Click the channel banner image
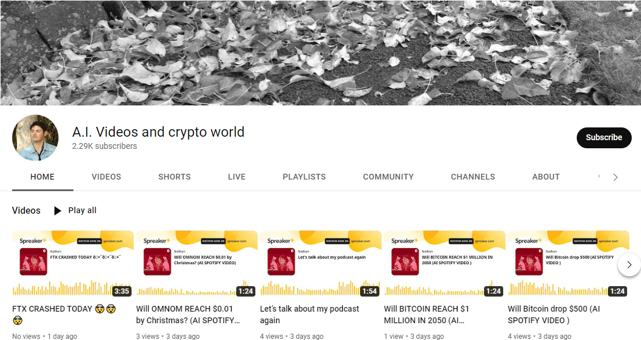 click(321, 53)
